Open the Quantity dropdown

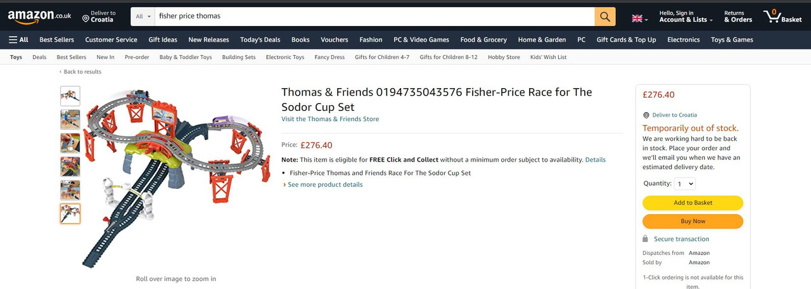[x=685, y=184]
